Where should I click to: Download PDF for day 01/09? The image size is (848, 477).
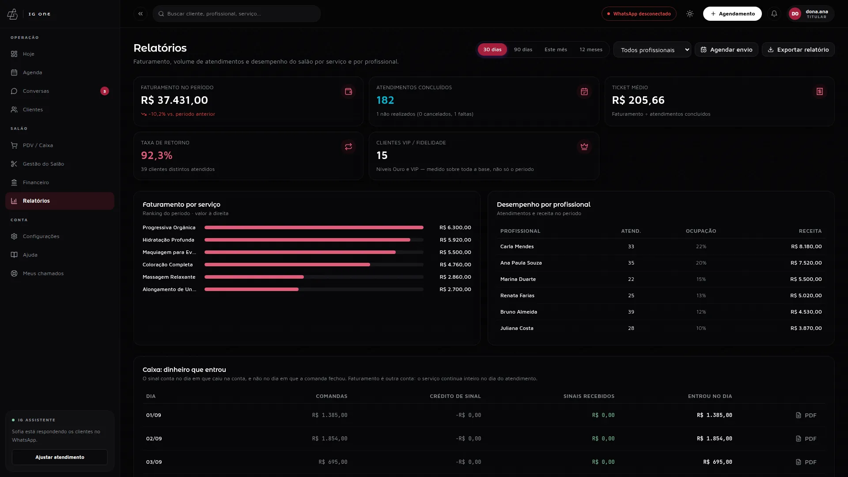806,415
